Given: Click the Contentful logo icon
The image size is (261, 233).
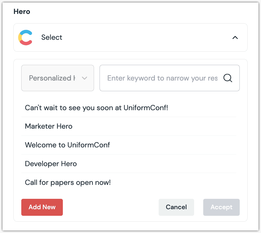Looking at the screenshot, I should click(25, 37).
